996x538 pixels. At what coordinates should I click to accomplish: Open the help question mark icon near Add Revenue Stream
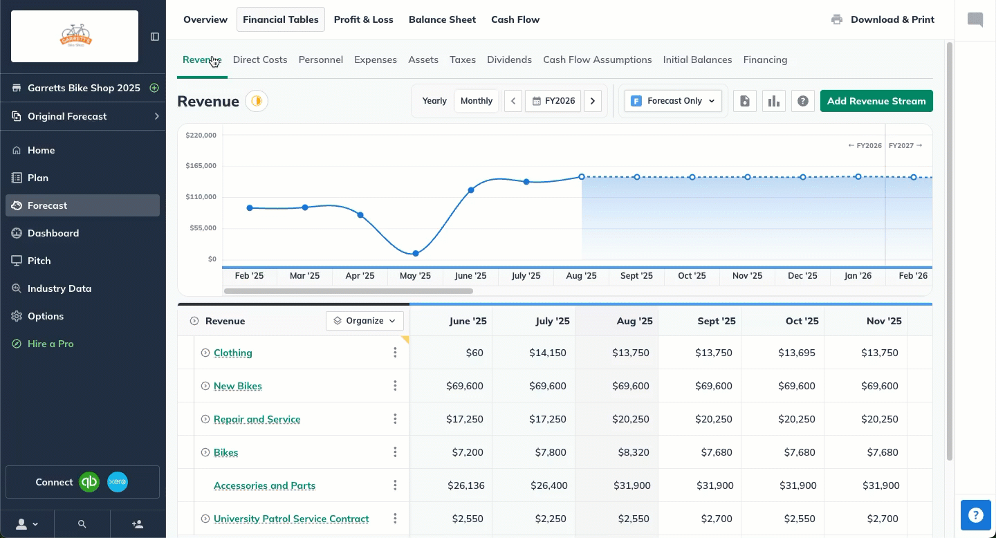[x=802, y=101]
